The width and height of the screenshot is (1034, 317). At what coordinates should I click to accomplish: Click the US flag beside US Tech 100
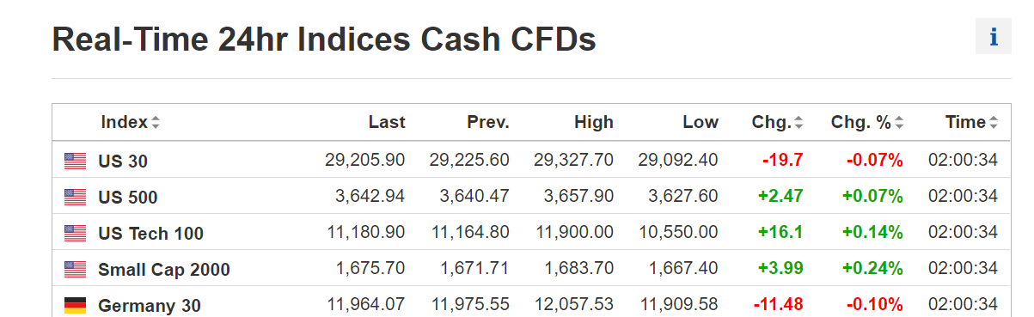(75, 233)
